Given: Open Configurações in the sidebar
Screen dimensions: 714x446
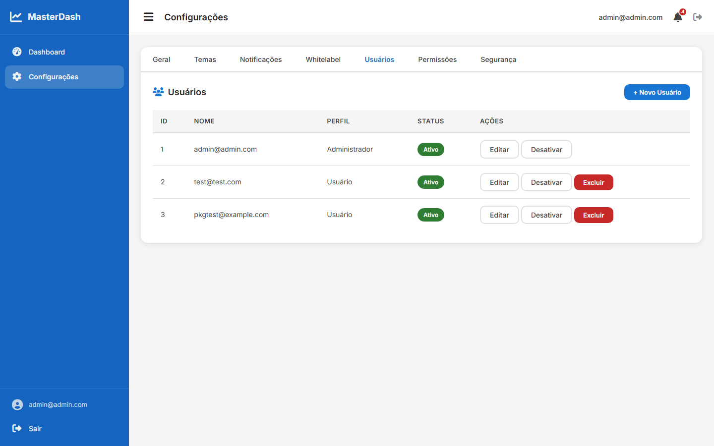Looking at the screenshot, I should click(x=64, y=77).
